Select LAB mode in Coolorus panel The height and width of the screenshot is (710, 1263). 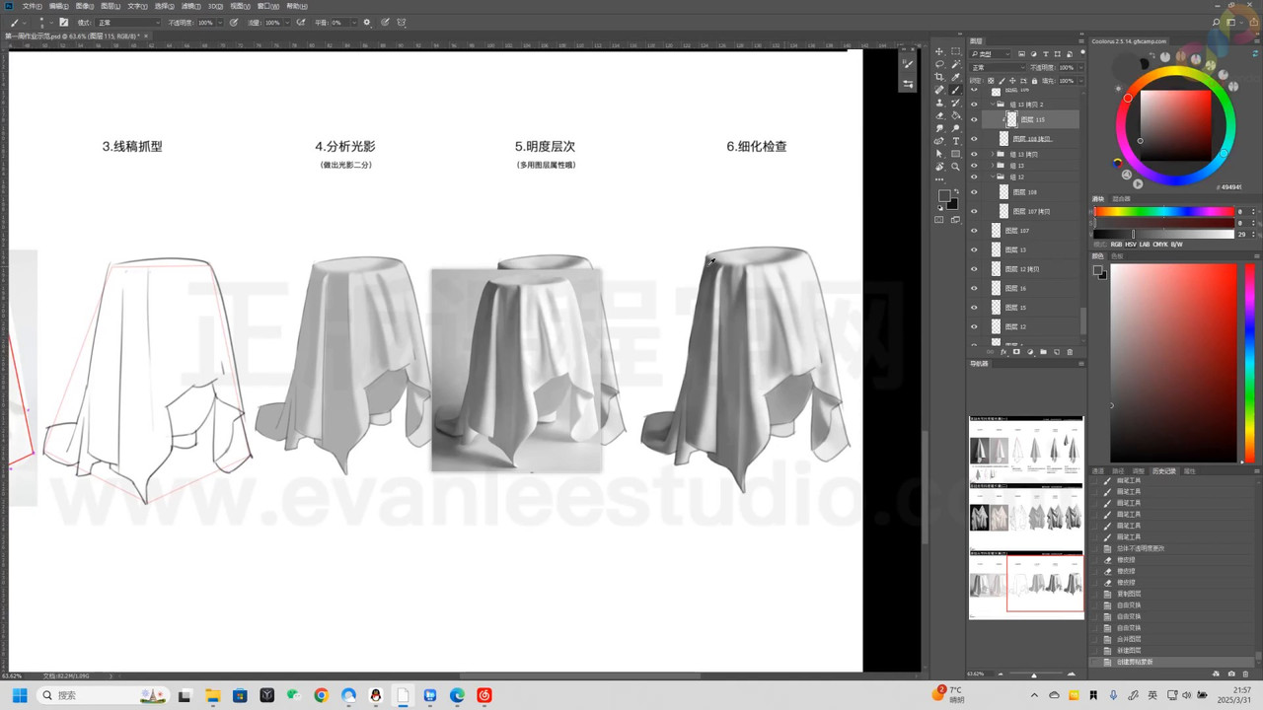click(1146, 244)
